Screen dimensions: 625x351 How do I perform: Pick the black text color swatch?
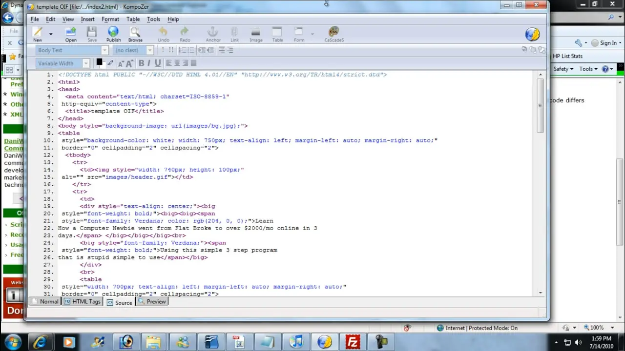pos(100,62)
